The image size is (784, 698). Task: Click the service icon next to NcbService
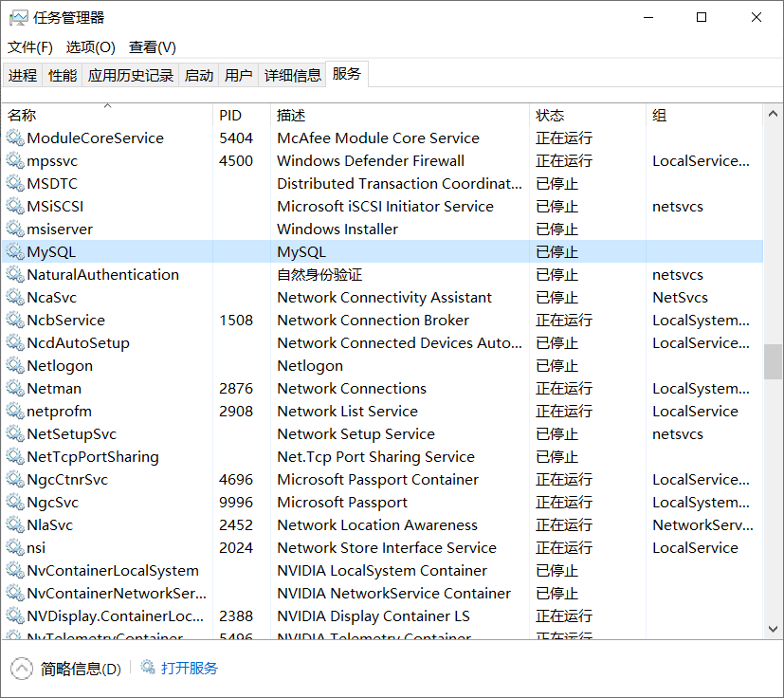click(x=15, y=320)
